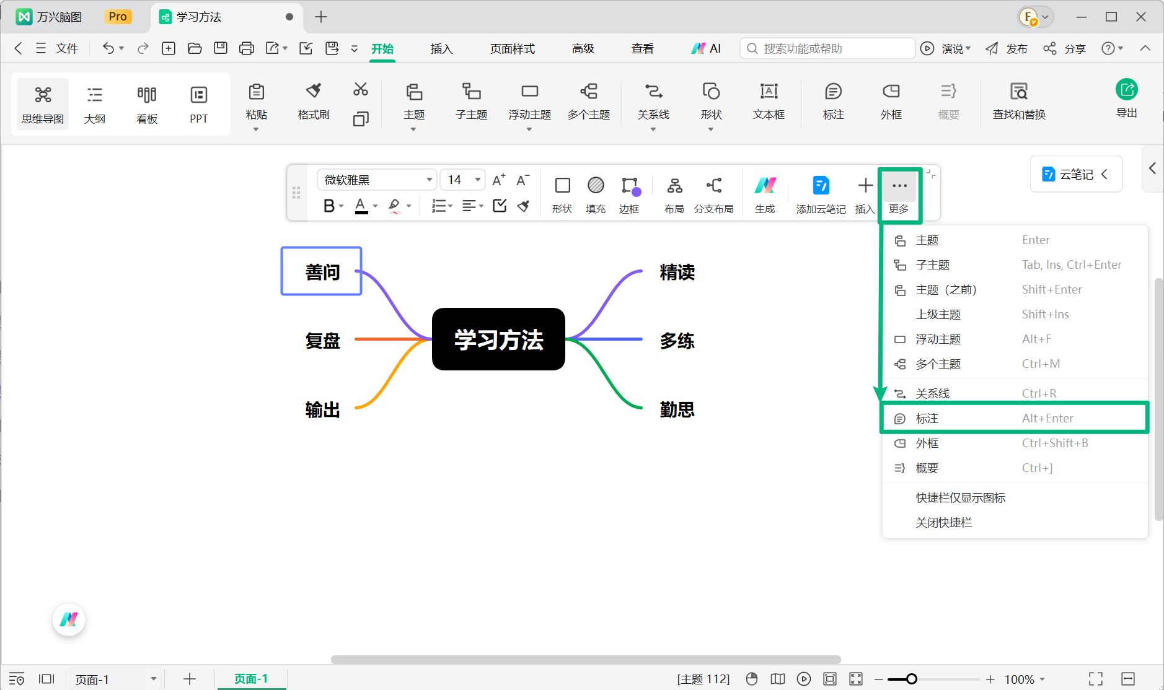The height and width of the screenshot is (690, 1164).
Task: Click AI Generate (生成) in floating toolbar
Action: (765, 194)
